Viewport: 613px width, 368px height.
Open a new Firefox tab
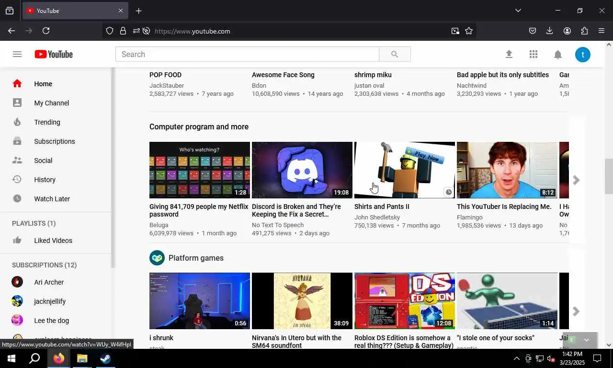[x=138, y=11]
